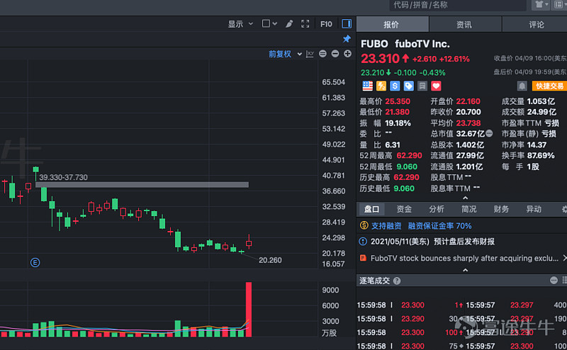
Task: Switch to the 评论 comments tab
Action: pos(535,25)
